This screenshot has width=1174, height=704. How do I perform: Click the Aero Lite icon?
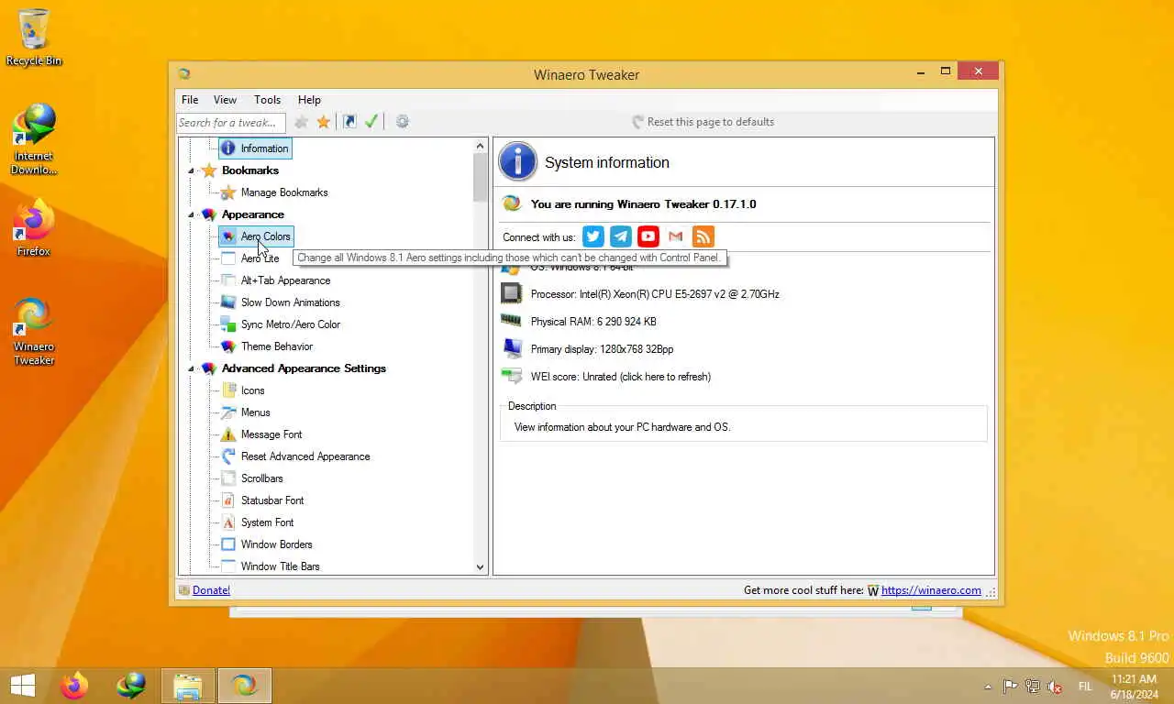click(228, 258)
